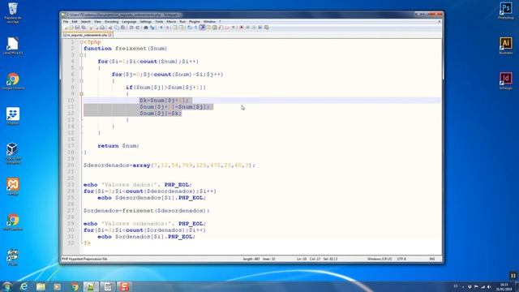Click 'UTF-8' encoding in status bar
Image resolution: width=519 pixels, height=292 pixels.
[401, 259]
